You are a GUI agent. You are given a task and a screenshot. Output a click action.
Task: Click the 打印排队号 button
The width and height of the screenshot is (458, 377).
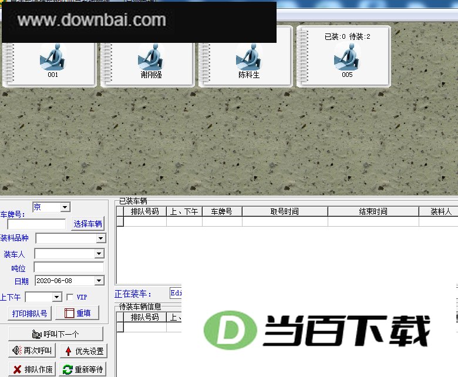[x=29, y=314]
